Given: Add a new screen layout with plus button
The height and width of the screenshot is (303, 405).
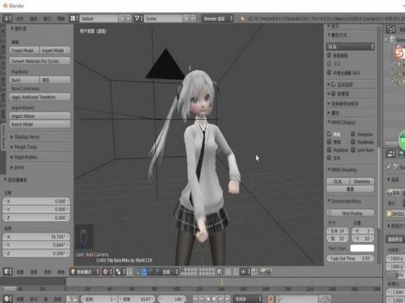Looking at the screenshot, I should [x=122, y=19].
